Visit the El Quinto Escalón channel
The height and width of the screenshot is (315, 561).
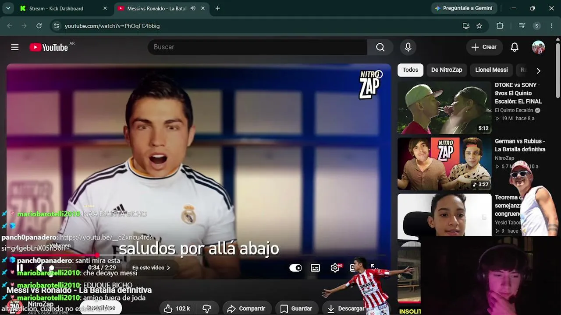click(x=514, y=110)
